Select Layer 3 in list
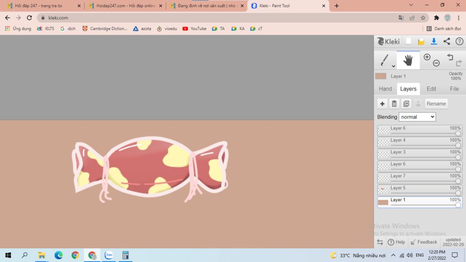 coord(420,154)
